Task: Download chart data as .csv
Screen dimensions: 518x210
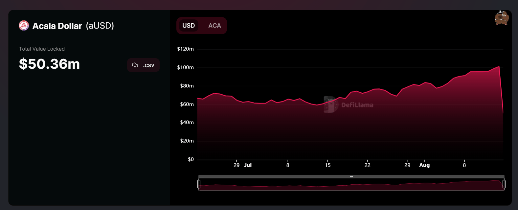Action: pos(143,65)
